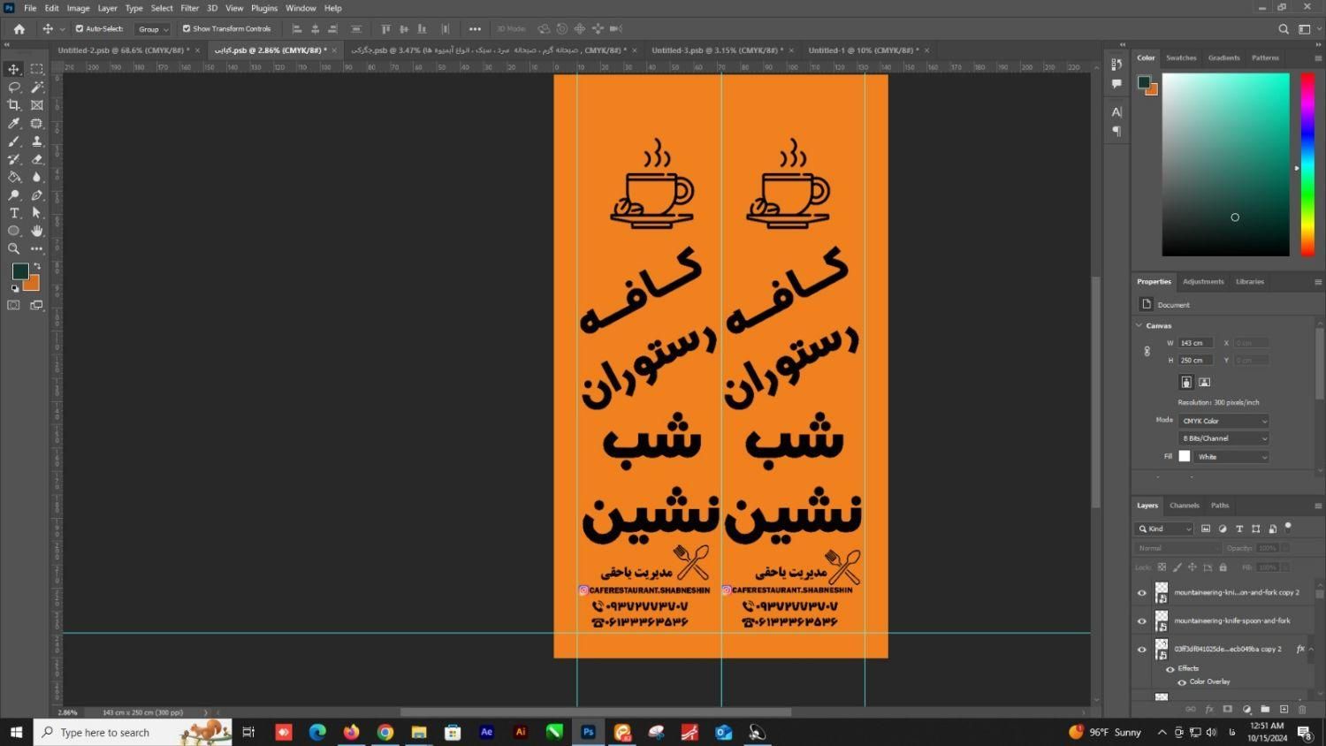This screenshot has width=1326, height=746.
Task: Click the hue slider in Color panel
Action: pos(1307,165)
